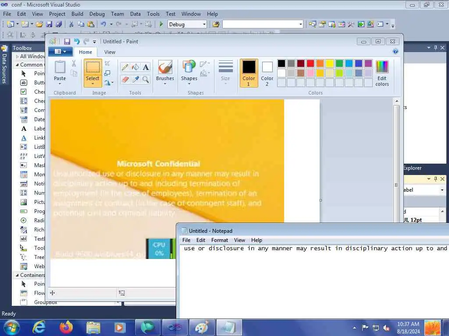The width and height of the screenshot is (449, 336).
Task: Select Color 1 in Paint
Action: pos(249,73)
